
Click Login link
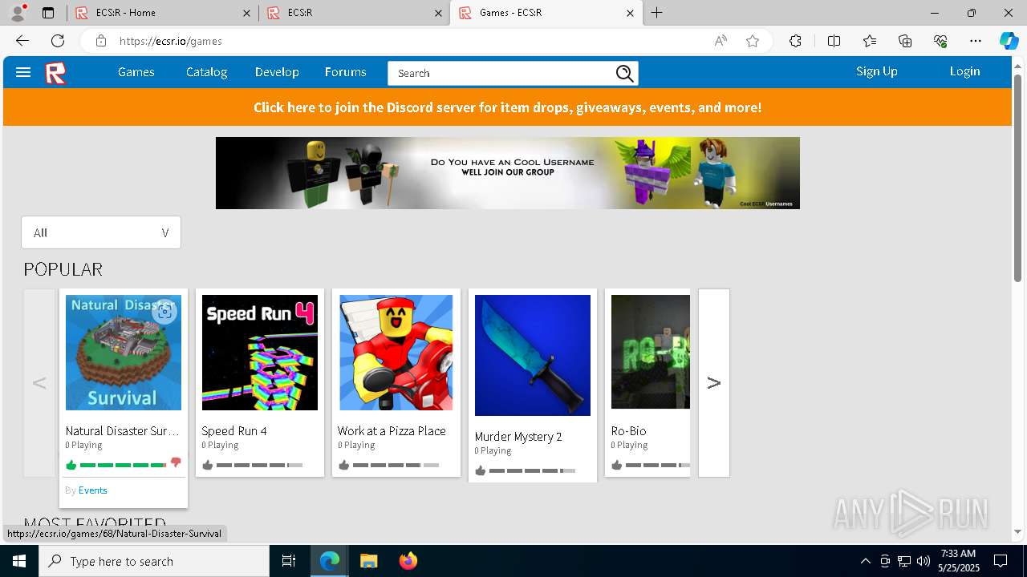coord(965,71)
